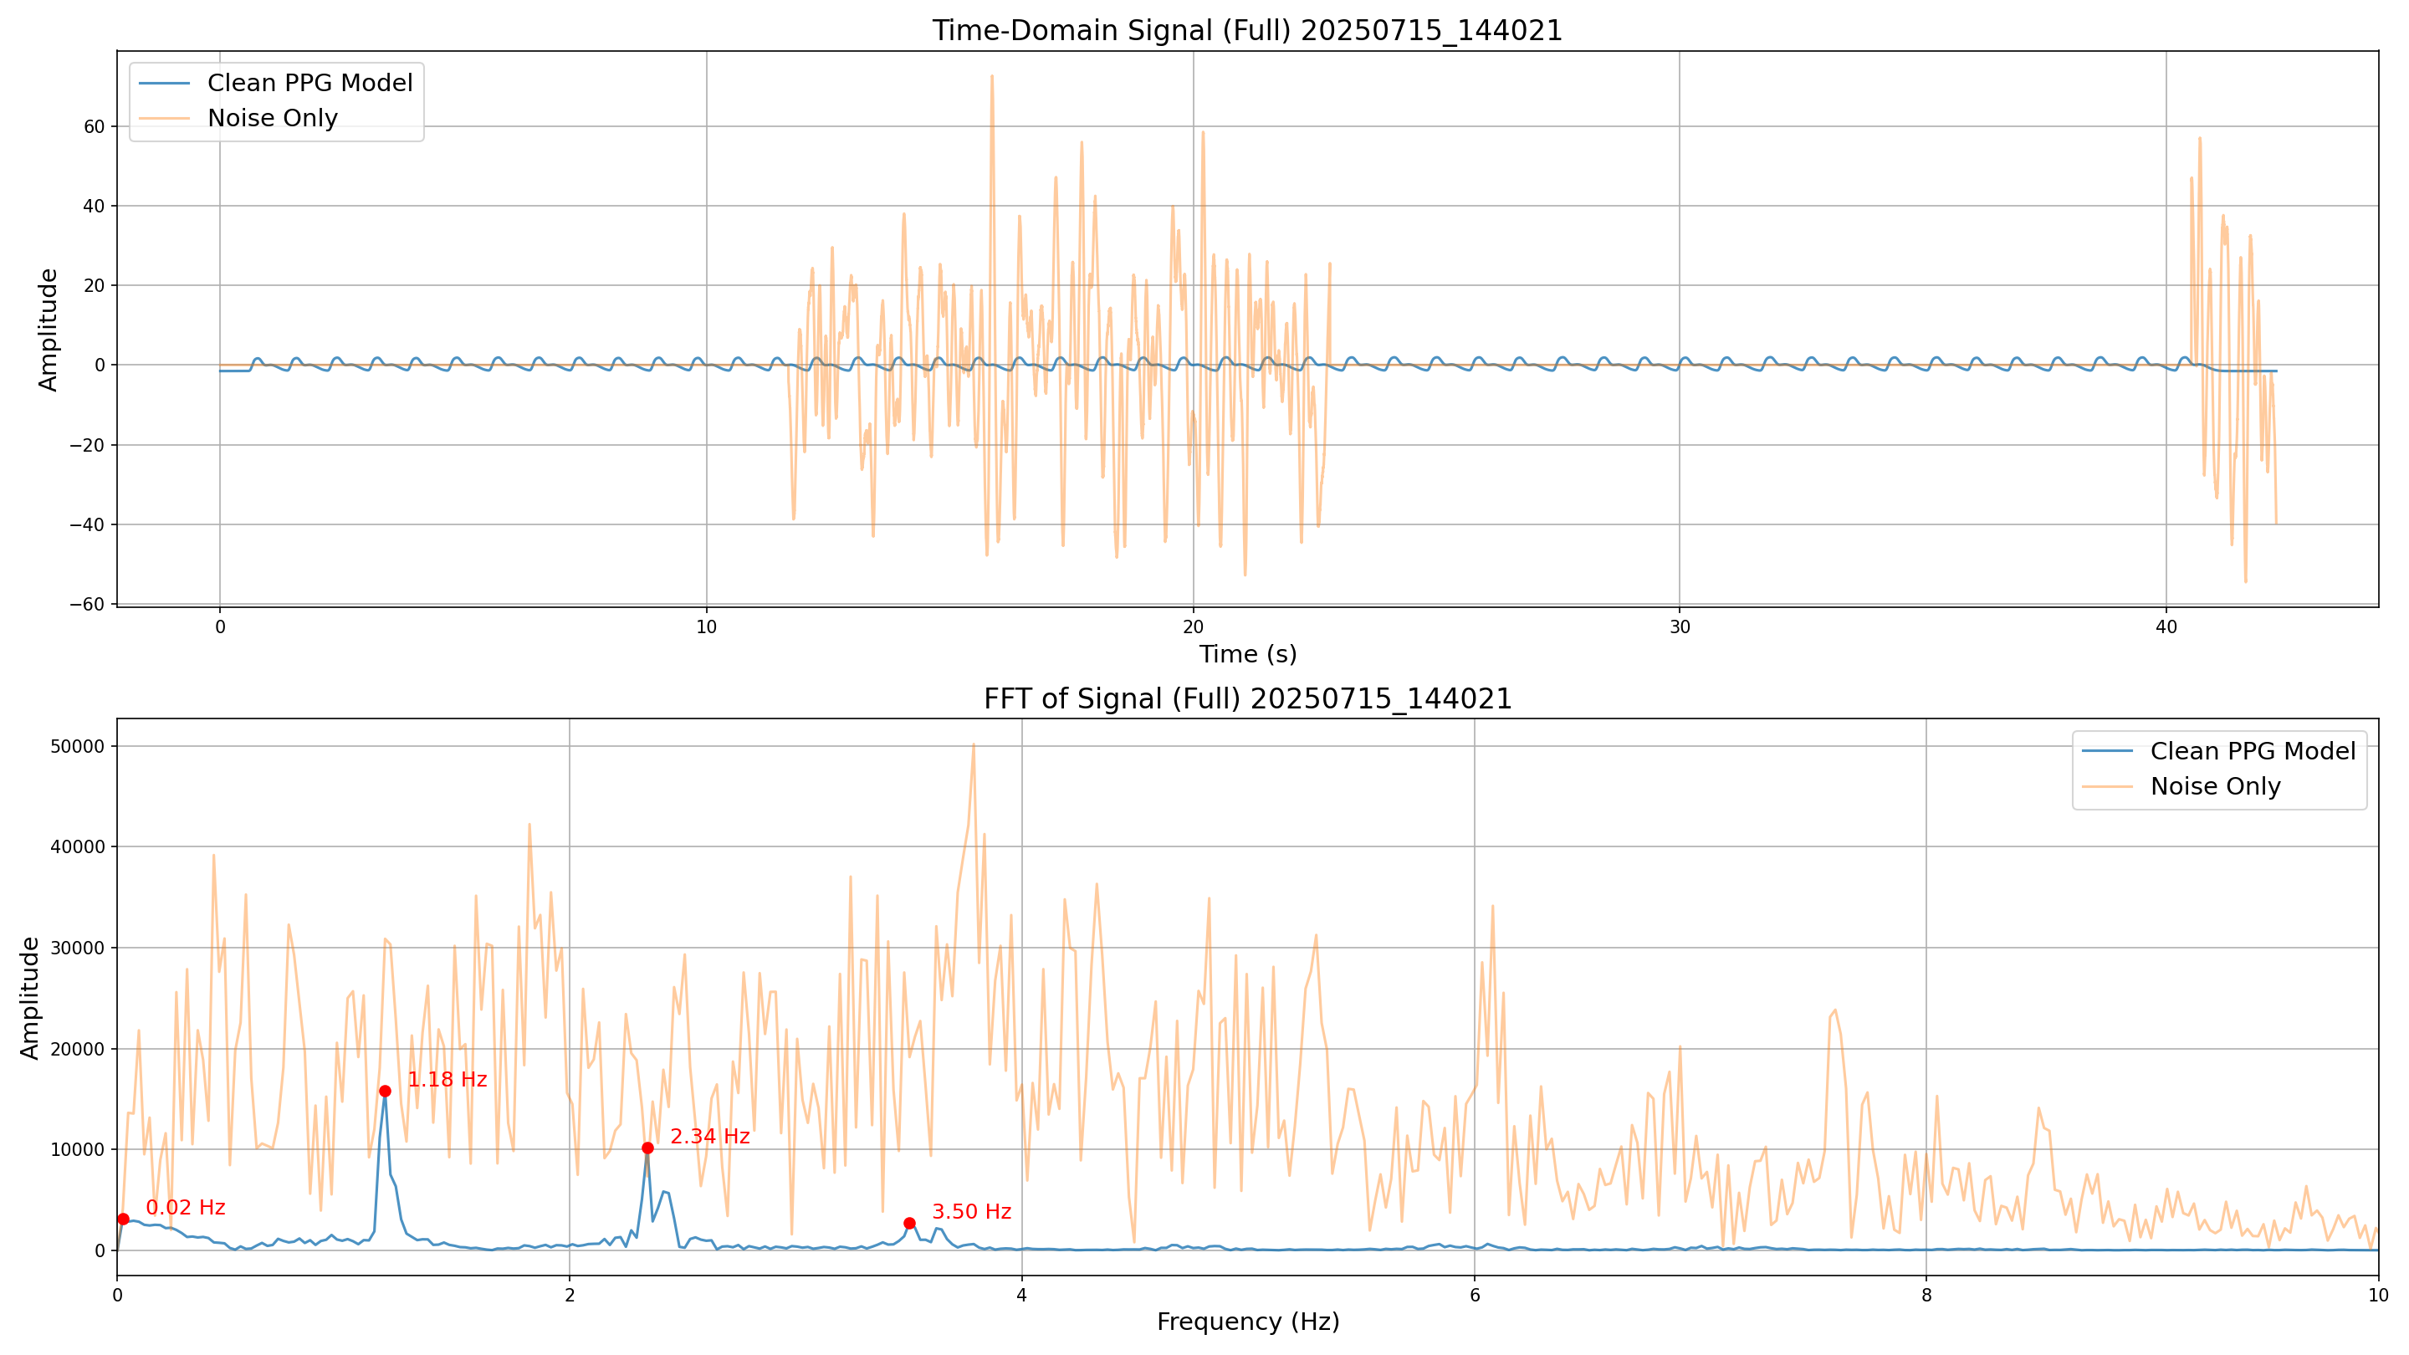Screen dimensions: 2409x1355
Task: Click the red 2.34 Hz peak marker
Action: tap(647, 1148)
